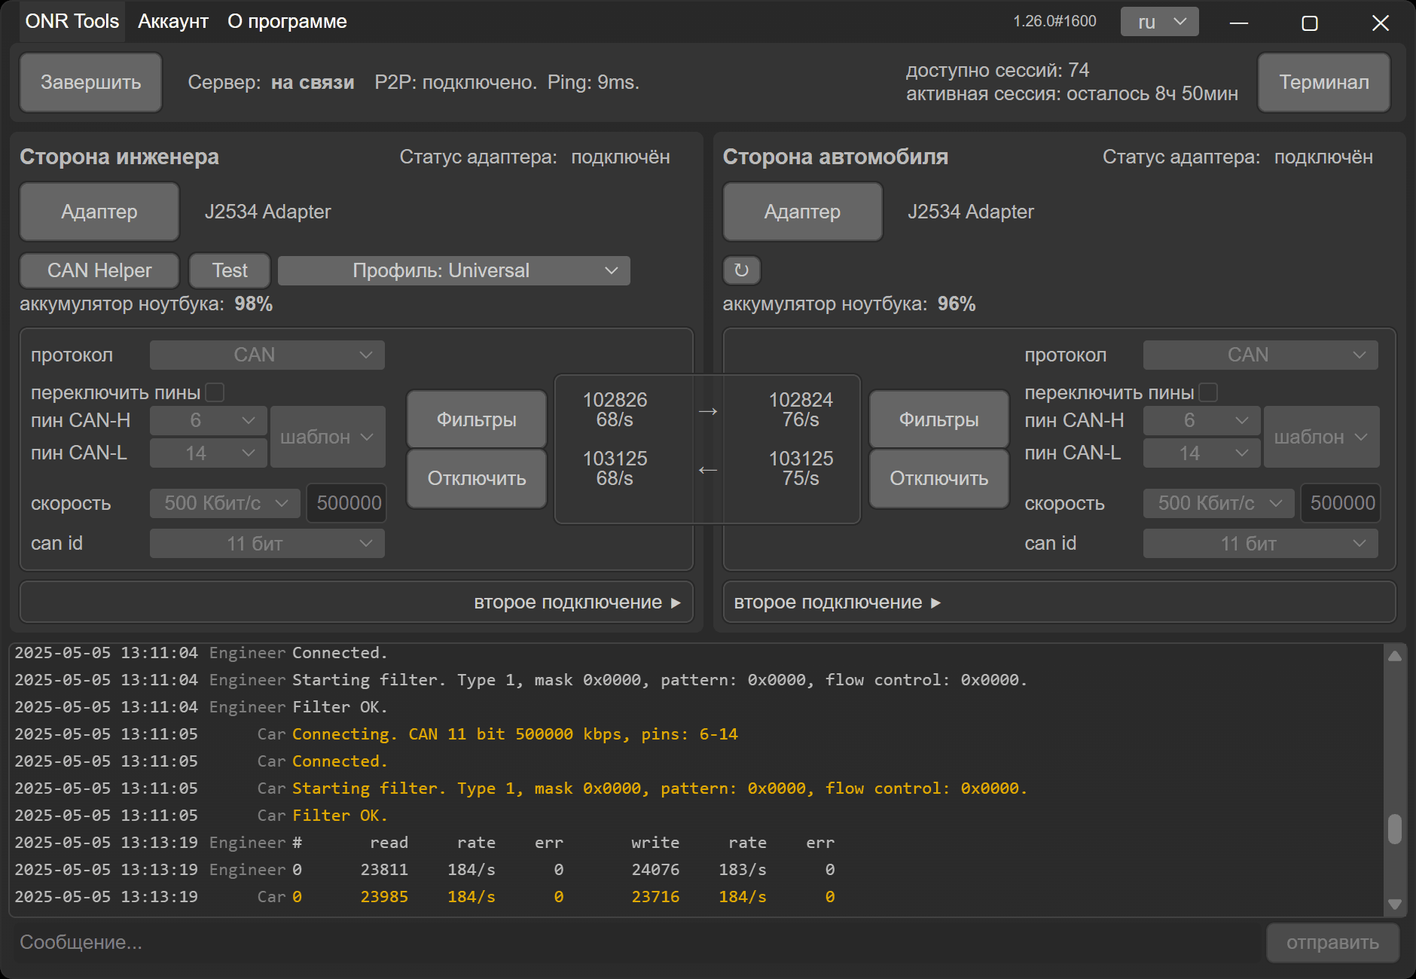
Task: Toggle engineer side switch pins checkbox
Action: click(215, 392)
